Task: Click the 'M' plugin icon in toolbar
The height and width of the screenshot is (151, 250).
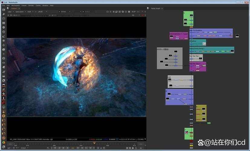Action: click(x=4, y=85)
